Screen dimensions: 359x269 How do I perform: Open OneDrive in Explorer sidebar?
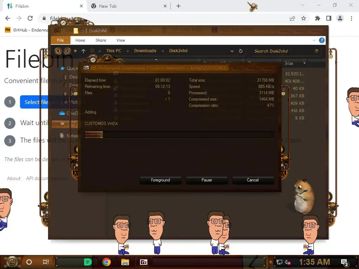point(69,113)
